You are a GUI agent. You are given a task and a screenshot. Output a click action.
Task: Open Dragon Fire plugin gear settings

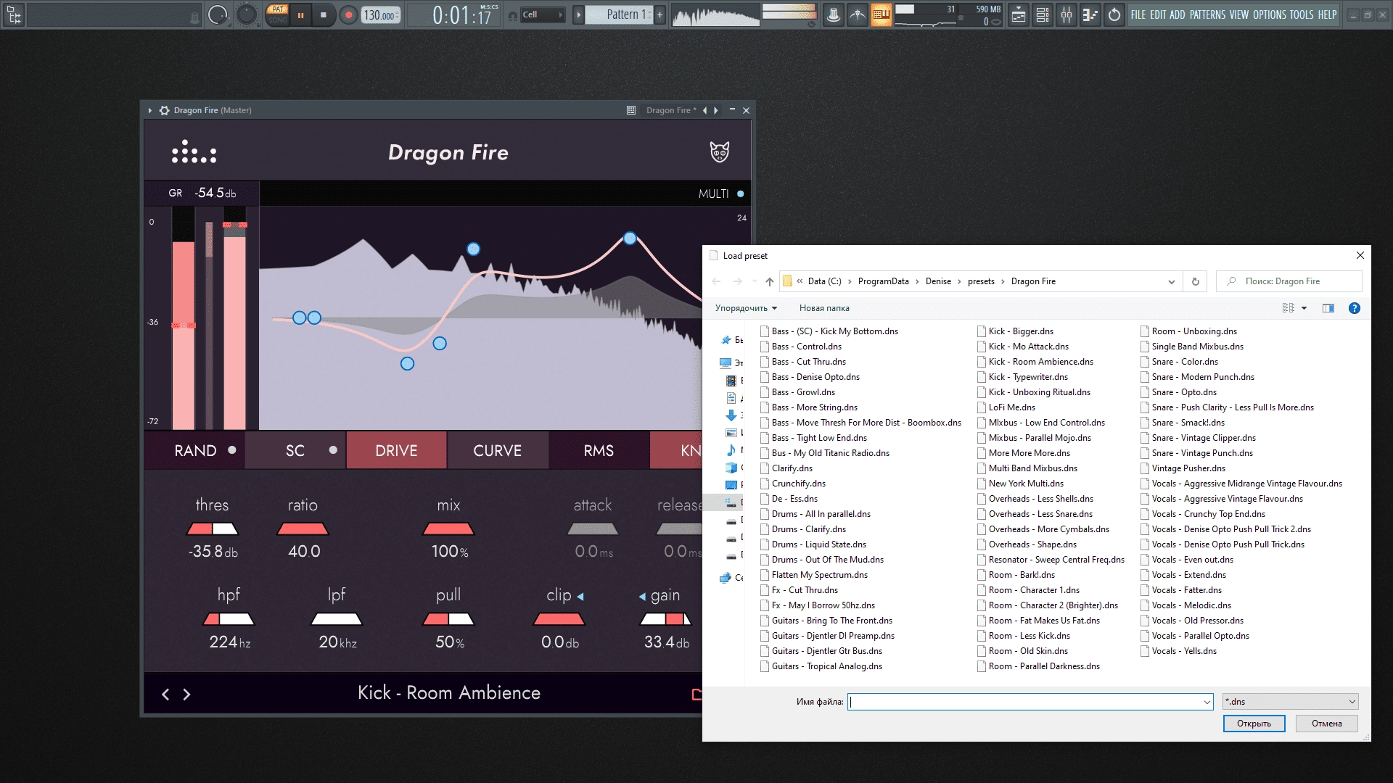click(165, 110)
